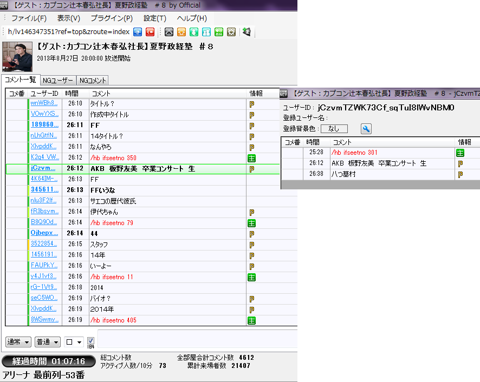
Task: Click the green 主 icon on ifseetno 79 row
Action: pyautogui.click(x=251, y=223)
